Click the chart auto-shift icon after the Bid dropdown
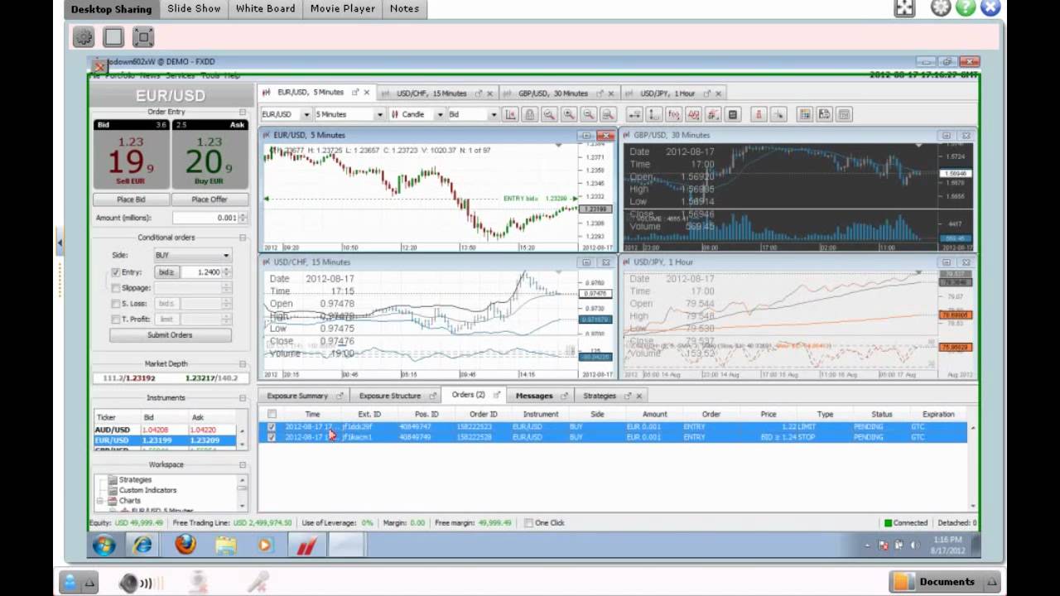1060x596 pixels. pos(510,114)
